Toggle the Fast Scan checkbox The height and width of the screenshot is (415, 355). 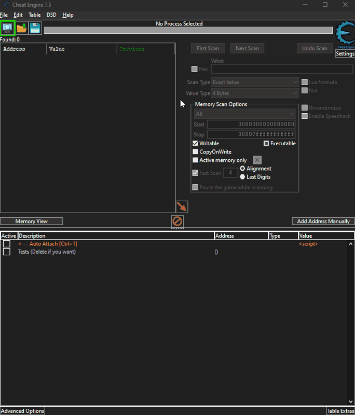pyautogui.click(x=195, y=173)
